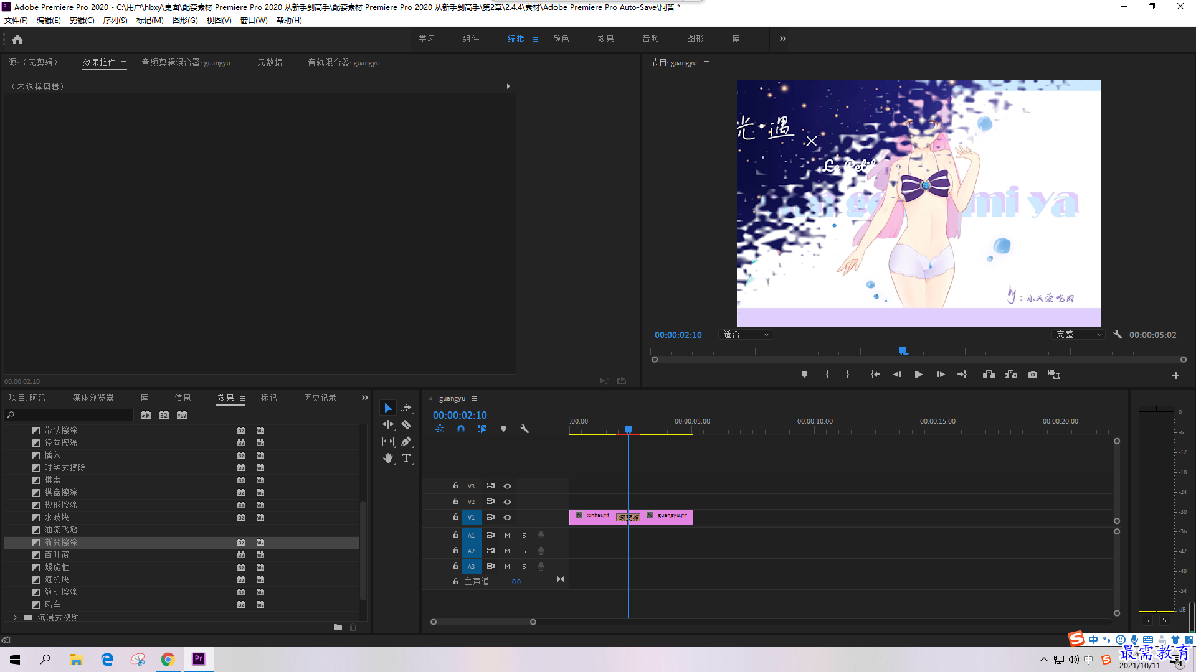Expand the 沉浸式视频 folder
The width and height of the screenshot is (1196, 672).
15,617
